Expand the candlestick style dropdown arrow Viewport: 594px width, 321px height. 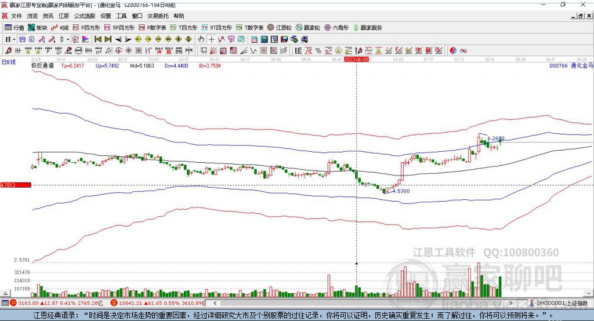click(68, 39)
